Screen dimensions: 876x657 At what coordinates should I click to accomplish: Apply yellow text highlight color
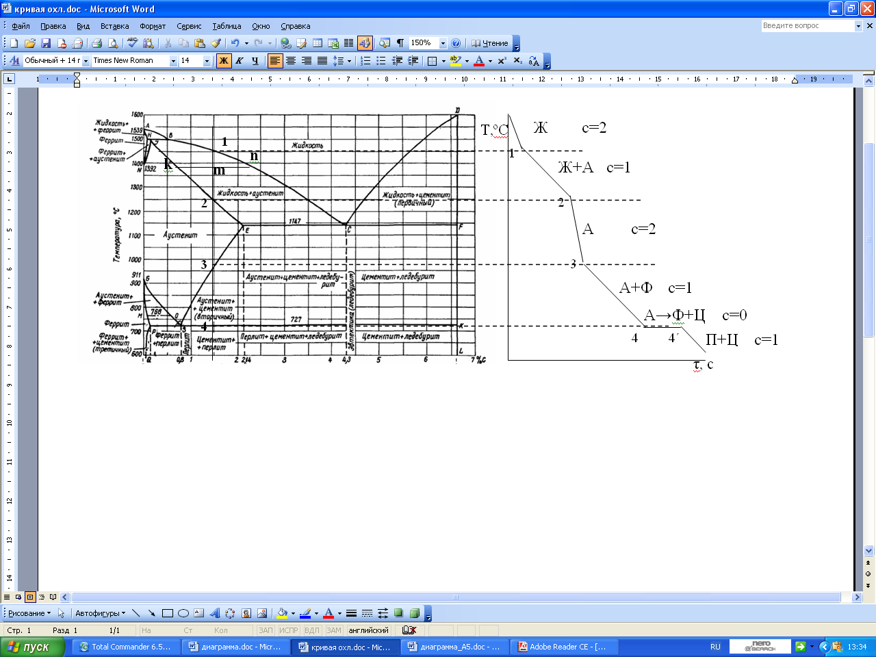[456, 61]
